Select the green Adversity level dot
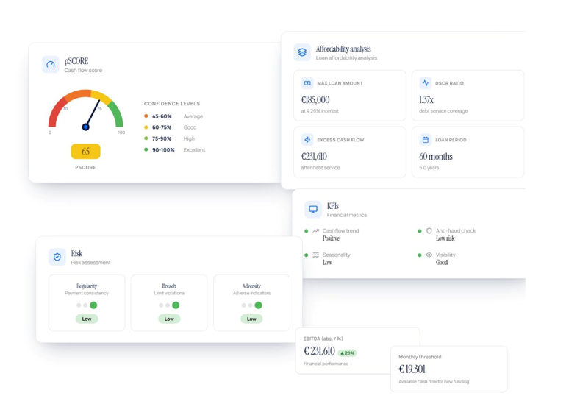 258,305
